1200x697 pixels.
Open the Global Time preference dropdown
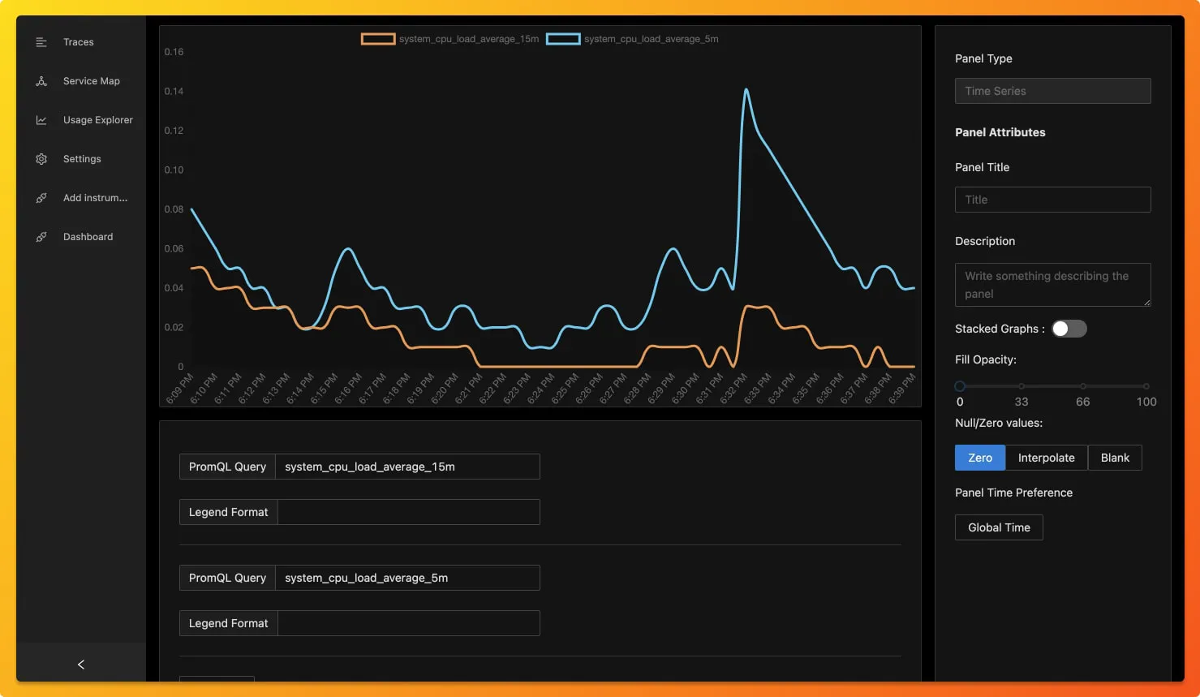(x=999, y=527)
